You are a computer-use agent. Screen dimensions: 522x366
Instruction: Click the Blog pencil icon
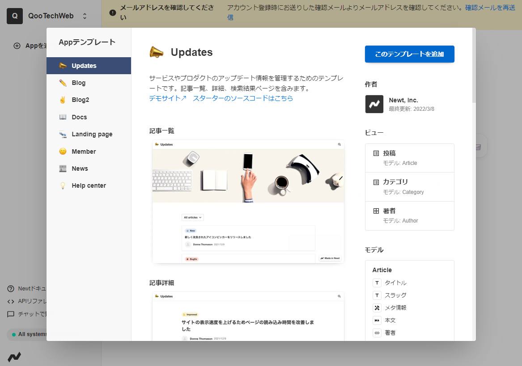pyautogui.click(x=63, y=83)
